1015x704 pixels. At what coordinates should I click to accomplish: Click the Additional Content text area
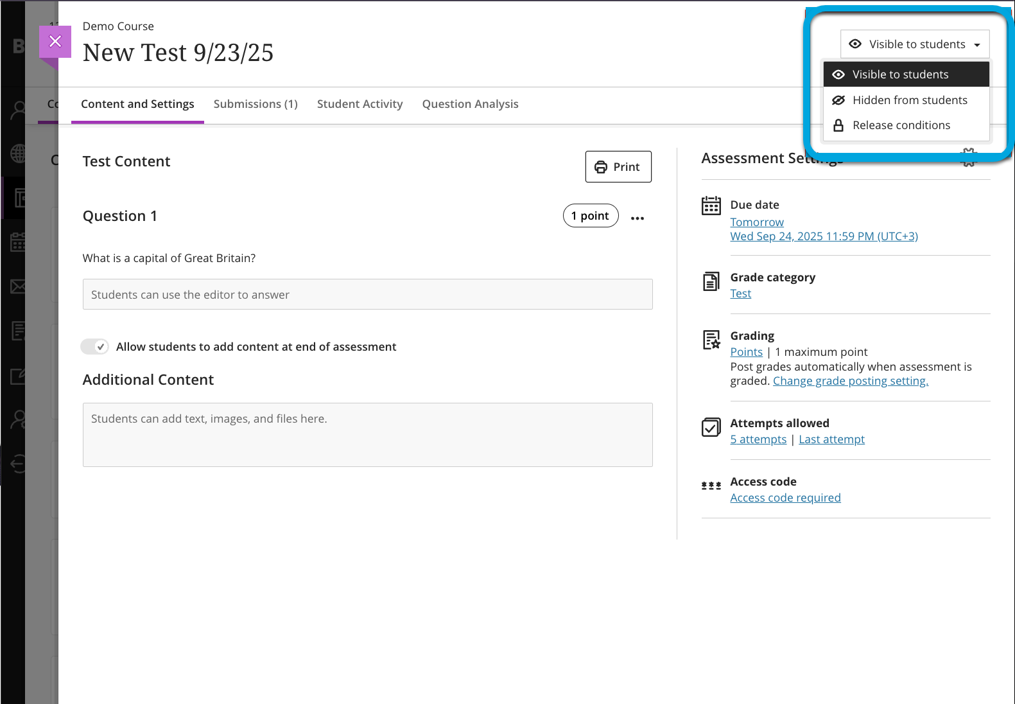367,434
